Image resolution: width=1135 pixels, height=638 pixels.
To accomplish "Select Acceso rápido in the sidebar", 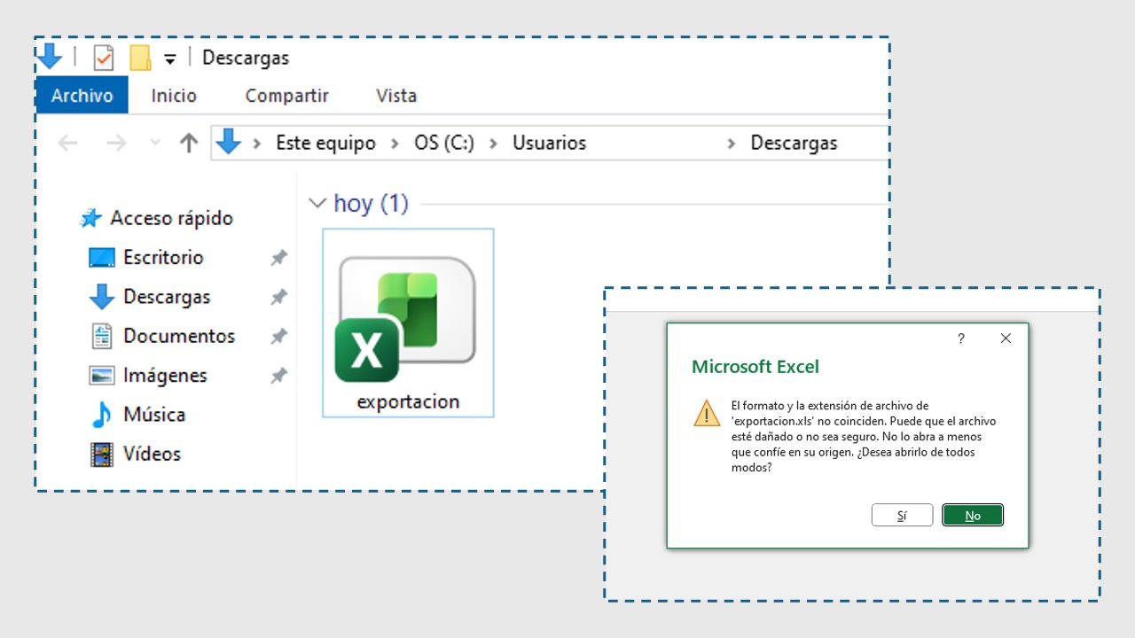I will pyautogui.click(x=171, y=218).
